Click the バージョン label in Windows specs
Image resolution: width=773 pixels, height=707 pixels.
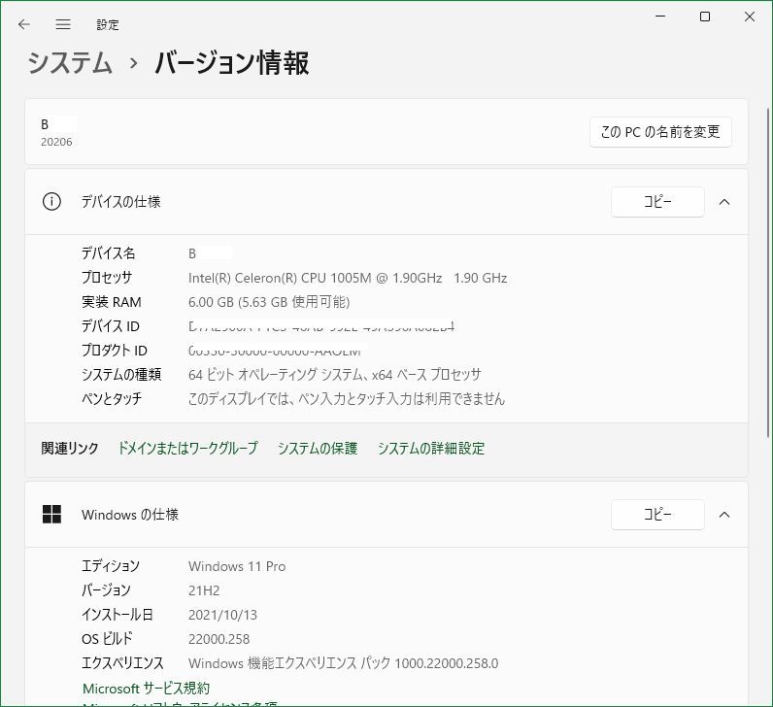(106, 590)
